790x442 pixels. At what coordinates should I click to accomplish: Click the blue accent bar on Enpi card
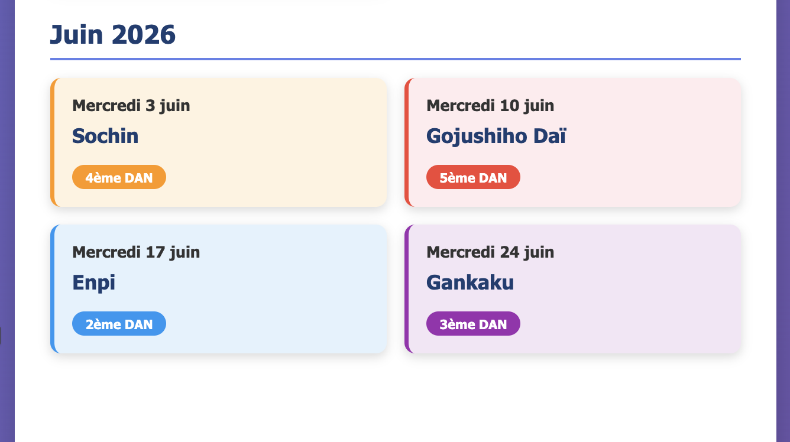[52, 289]
